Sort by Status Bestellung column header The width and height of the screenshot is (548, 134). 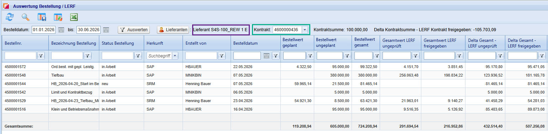click(x=121, y=43)
